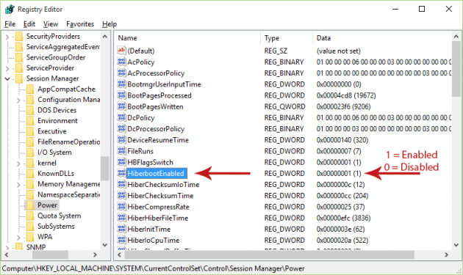The image size is (463, 275).
Task: Click the Power folder icon in tree
Action: [30, 205]
